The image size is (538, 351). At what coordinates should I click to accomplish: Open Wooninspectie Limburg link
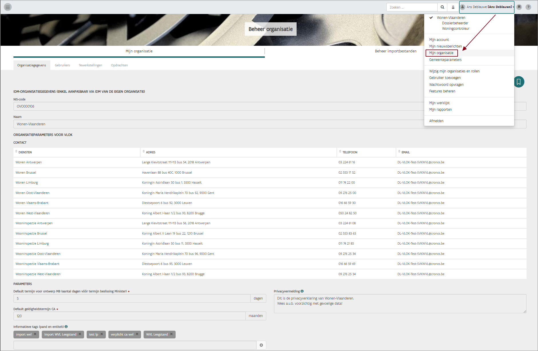(x=32, y=243)
